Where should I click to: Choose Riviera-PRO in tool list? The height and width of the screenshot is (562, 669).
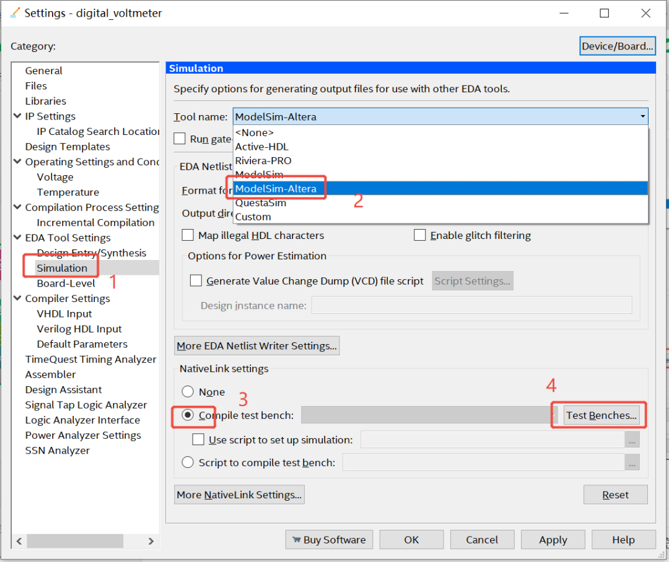tap(440, 161)
